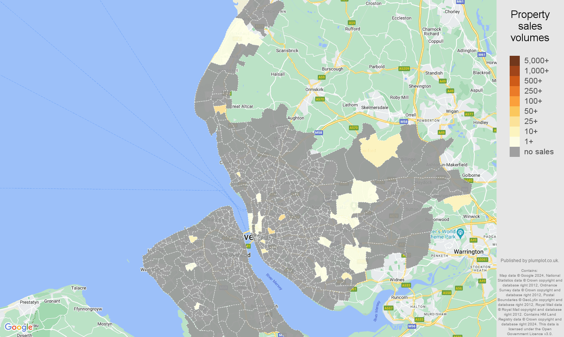Image resolution: width=564 pixels, height=337 pixels.
Task: Click the Standish town label
Action: pos(434,73)
